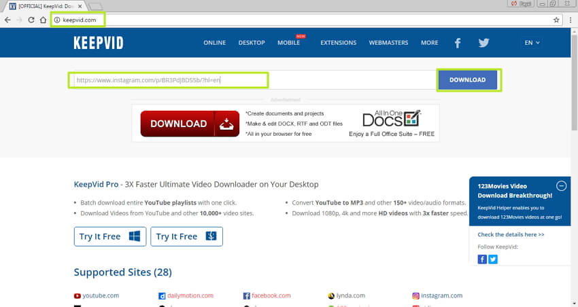Viewport: 578px width, 307px height.
Task: Open the MOBILE menu item
Action: point(288,43)
